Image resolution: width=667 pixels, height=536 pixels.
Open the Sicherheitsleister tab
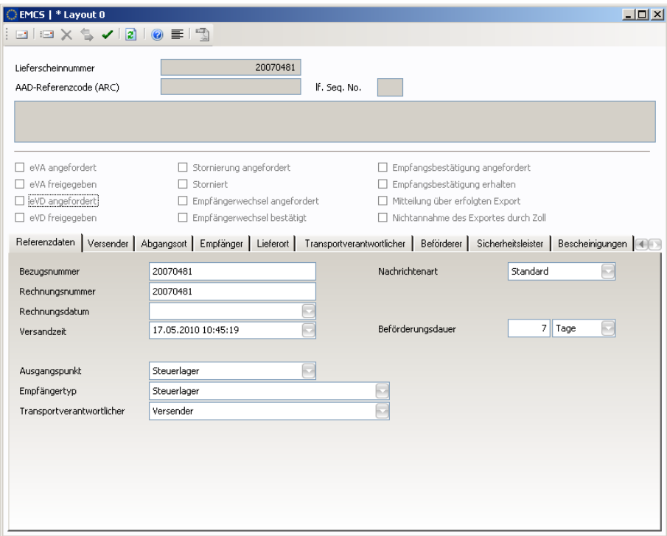pyautogui.click(x=509, y=244)
